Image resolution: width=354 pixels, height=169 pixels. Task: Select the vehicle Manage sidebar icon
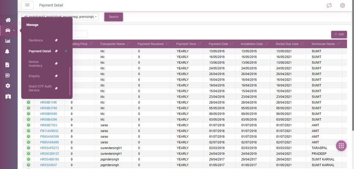click(8, 31)
